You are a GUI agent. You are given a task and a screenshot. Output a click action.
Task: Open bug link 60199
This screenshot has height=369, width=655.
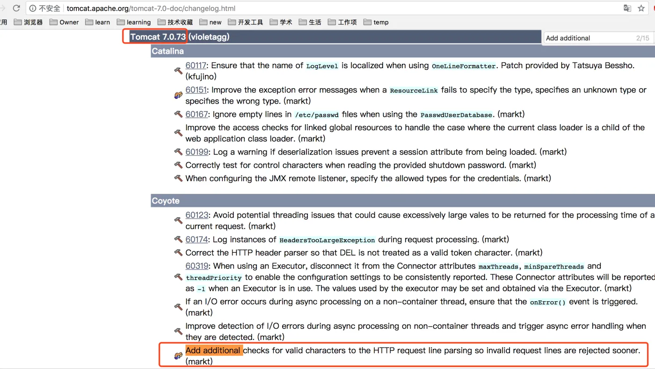point(196,152)
